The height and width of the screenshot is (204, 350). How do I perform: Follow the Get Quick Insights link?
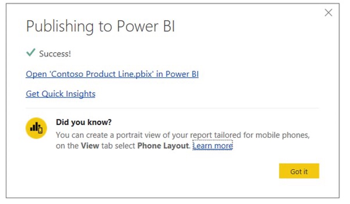coord(60,94)
